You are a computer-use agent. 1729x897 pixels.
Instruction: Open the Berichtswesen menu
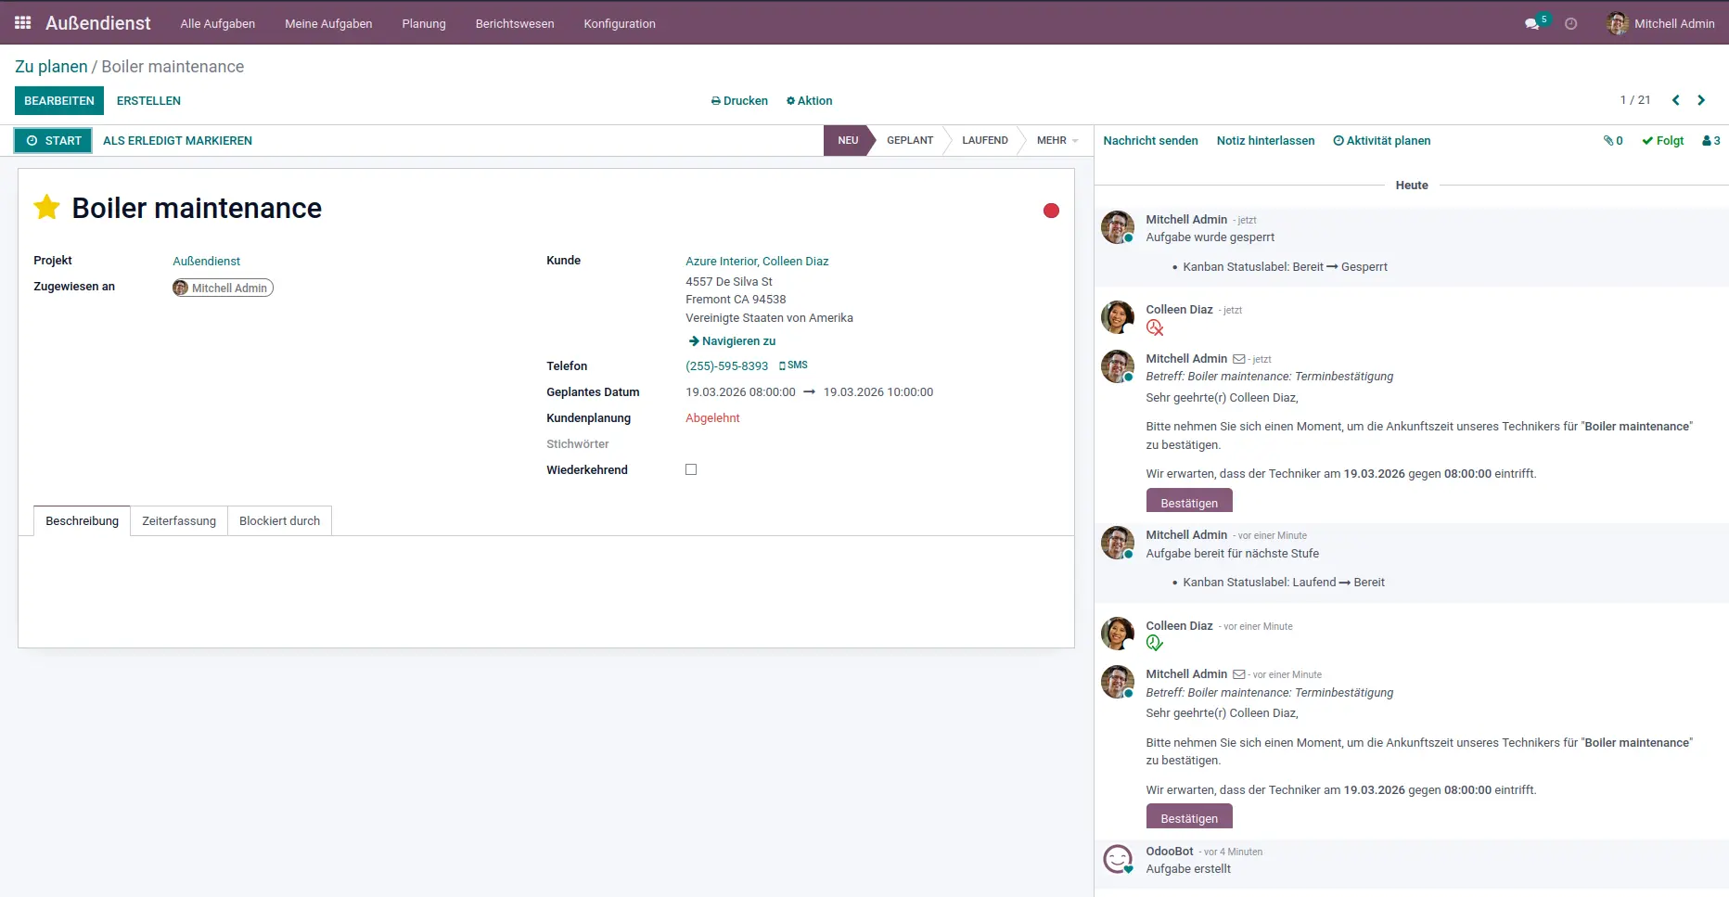point(515,24)
